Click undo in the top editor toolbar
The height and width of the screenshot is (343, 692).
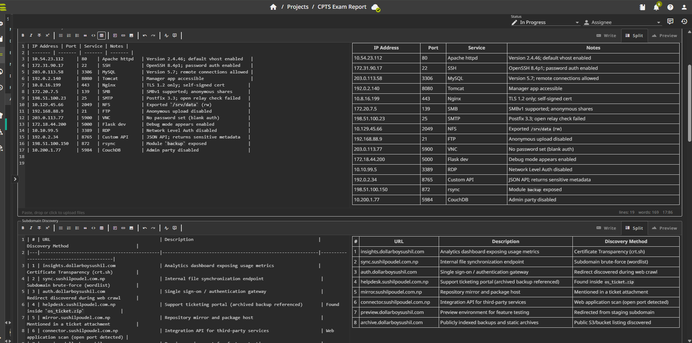[x=145, y=36]
